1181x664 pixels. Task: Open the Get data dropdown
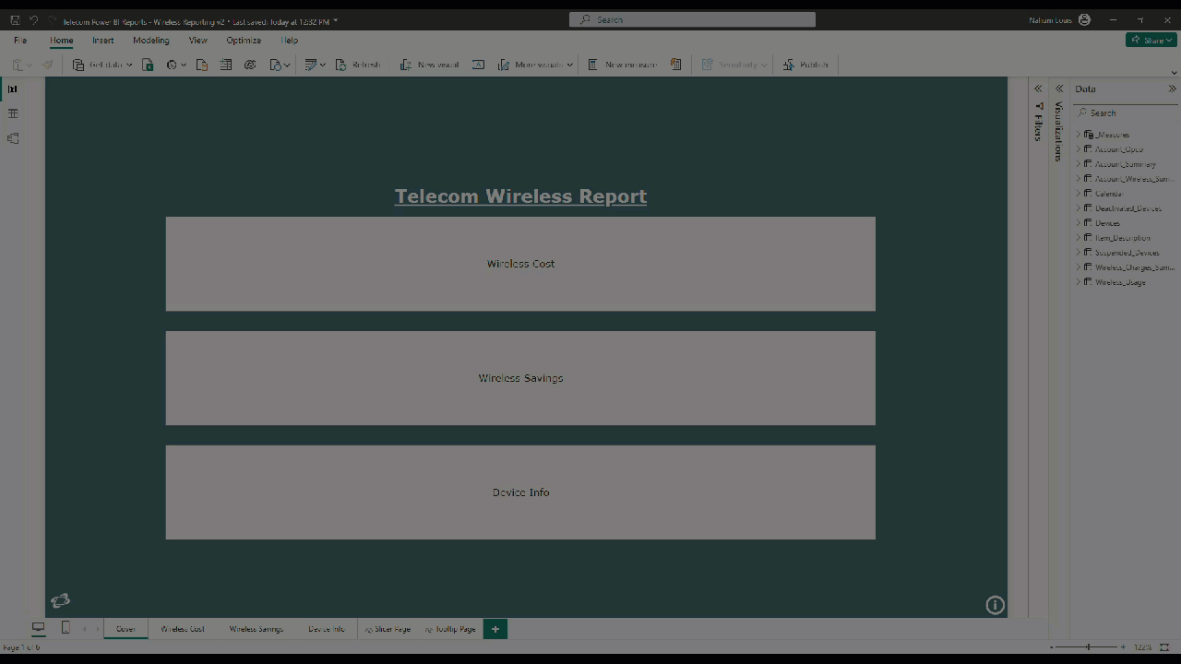pos(129,65)
